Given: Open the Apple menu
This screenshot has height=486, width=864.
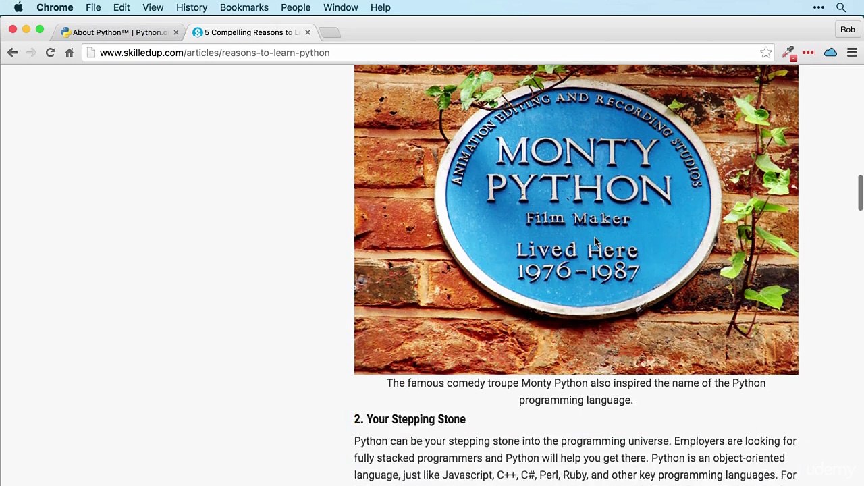Looking at the screenshot, I should pos(18,7).
